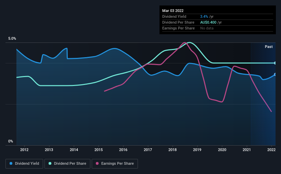
Task: Toggle the Dividend Yield legend button
Action: pyautogui.click(x=24, y=164)
